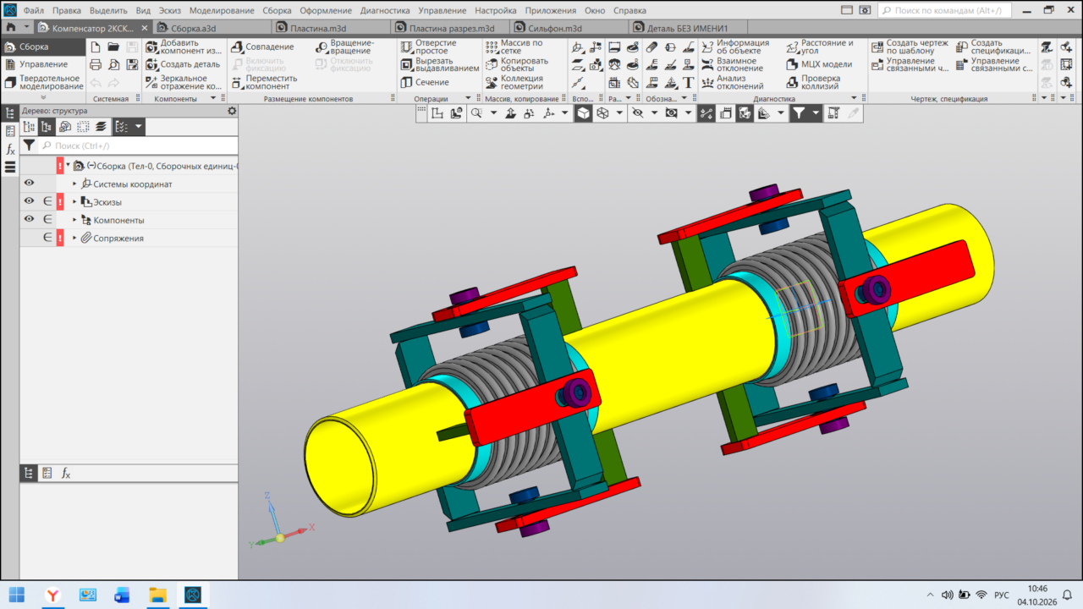Click the text 'T' annotation tool

tap(688, 83)
